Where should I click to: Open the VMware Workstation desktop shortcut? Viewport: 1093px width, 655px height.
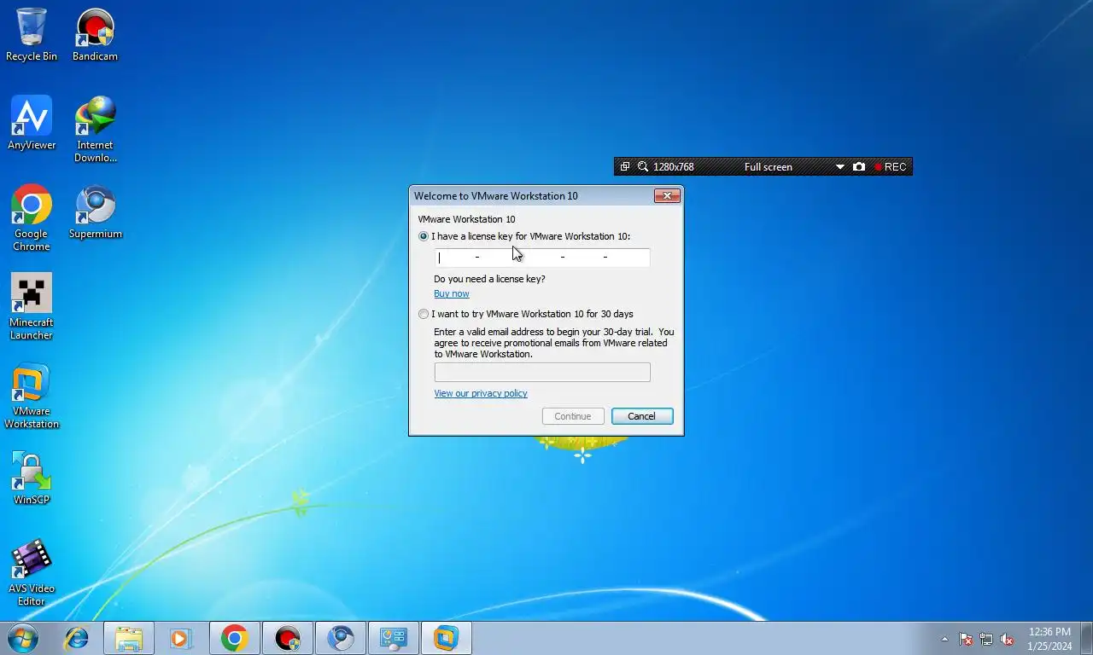(32, 396)
